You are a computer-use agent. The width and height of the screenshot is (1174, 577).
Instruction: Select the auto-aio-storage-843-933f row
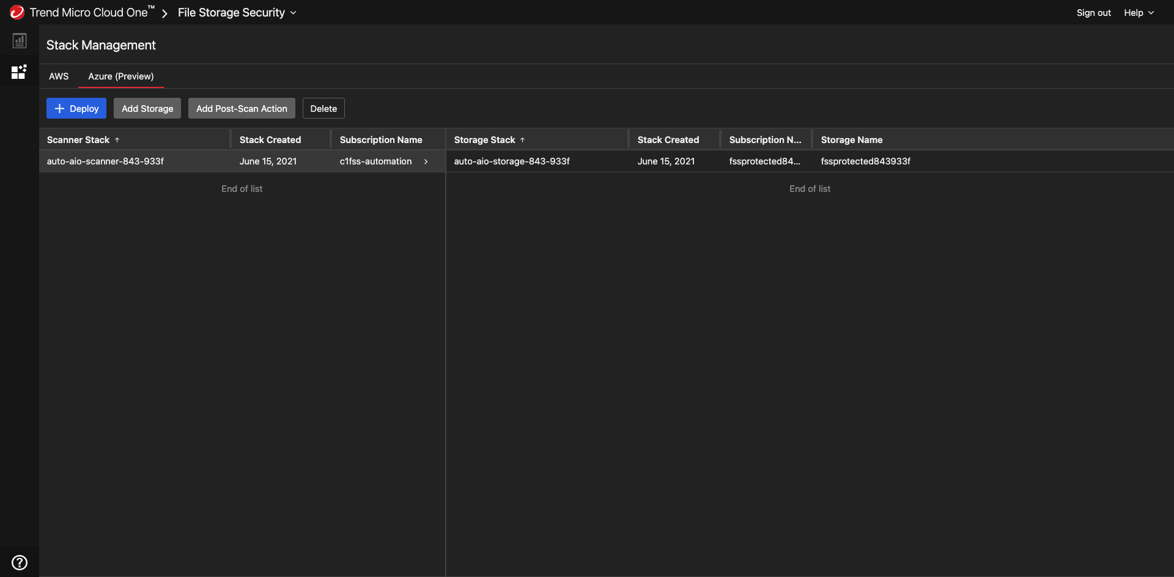(x=512, y=161)
